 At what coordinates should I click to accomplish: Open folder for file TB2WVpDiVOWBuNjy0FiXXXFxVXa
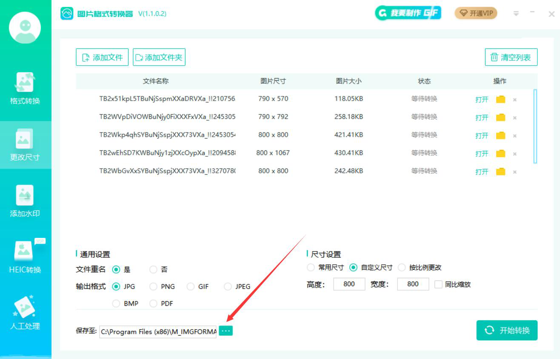500,117
